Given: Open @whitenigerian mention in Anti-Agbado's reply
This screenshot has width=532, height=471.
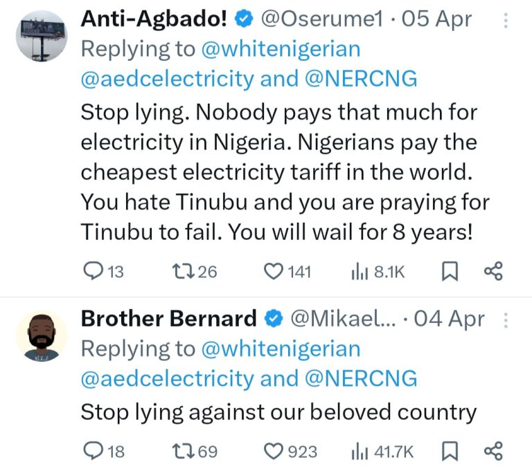Looking at the screenshot, I should point(281,49).
